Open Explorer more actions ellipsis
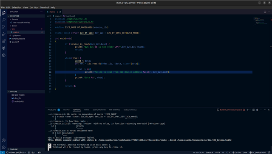This screenshot has width=272, height=154. [41, 12]
